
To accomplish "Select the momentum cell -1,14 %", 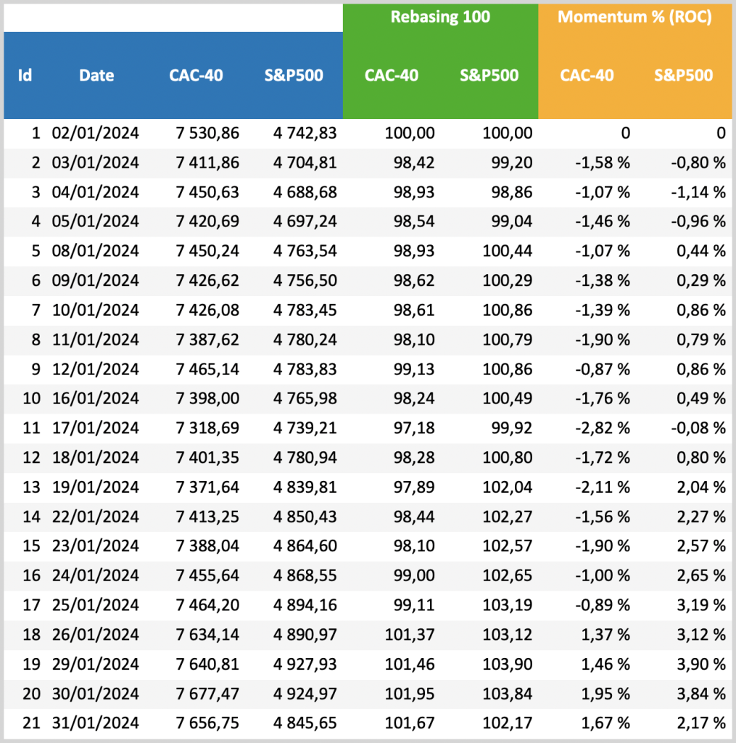I will (x=698, y=192).
